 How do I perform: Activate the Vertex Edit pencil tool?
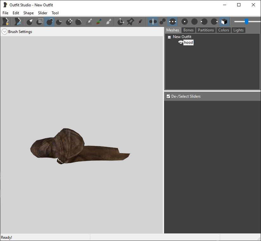tap(140, 22)
